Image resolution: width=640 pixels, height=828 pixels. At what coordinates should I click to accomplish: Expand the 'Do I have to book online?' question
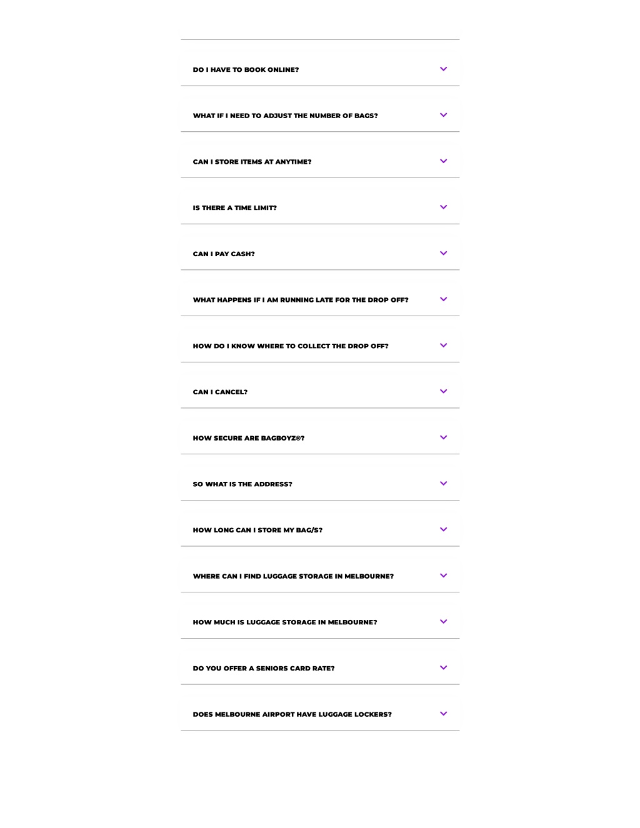320,69
